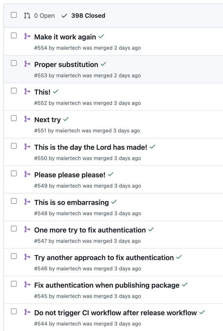This screenshot has width=223, height=331.
Task: Filter by 0 Open pull requests
Action: coord(44,15)
